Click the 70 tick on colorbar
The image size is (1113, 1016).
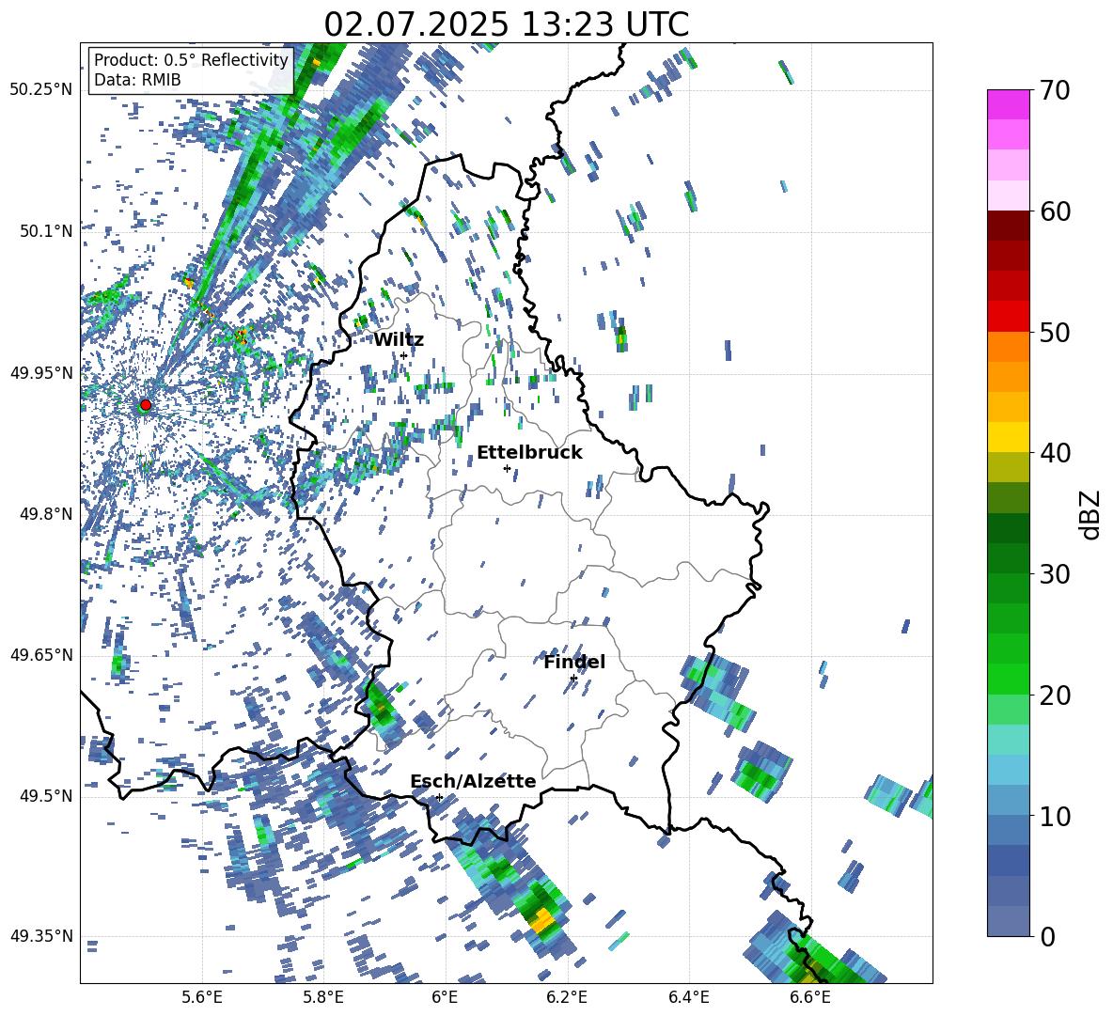coord(1054,90)
